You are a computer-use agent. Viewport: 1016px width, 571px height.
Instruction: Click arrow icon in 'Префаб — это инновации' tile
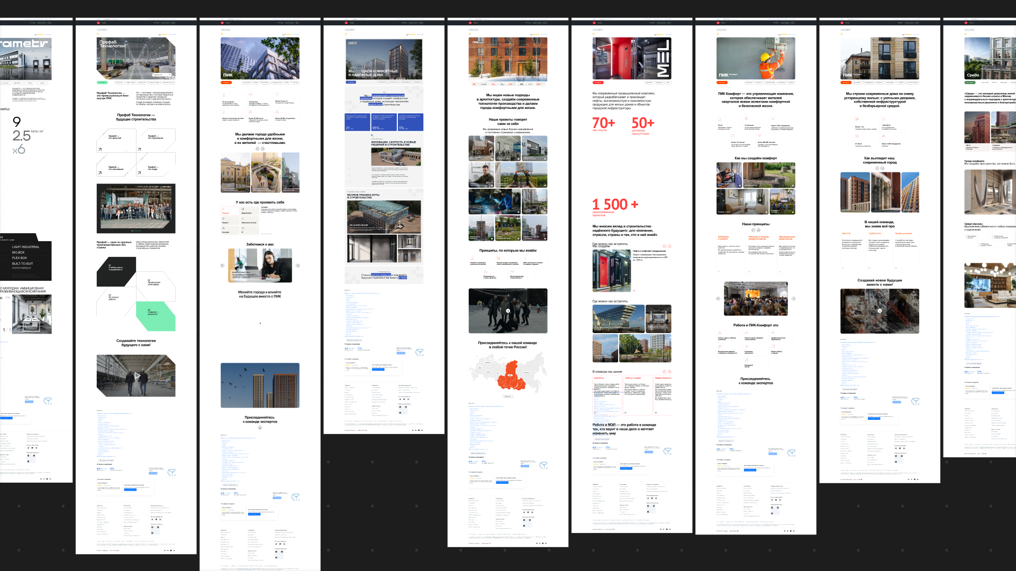pos(99,173)
